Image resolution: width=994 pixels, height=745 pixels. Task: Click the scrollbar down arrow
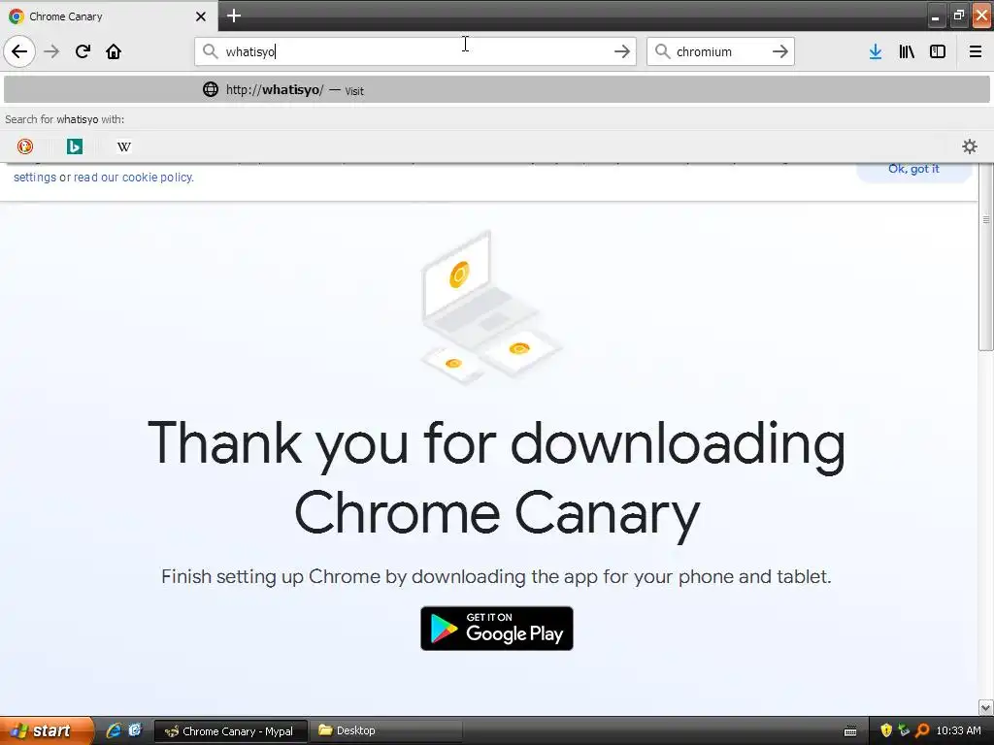[x=985, y=707]
